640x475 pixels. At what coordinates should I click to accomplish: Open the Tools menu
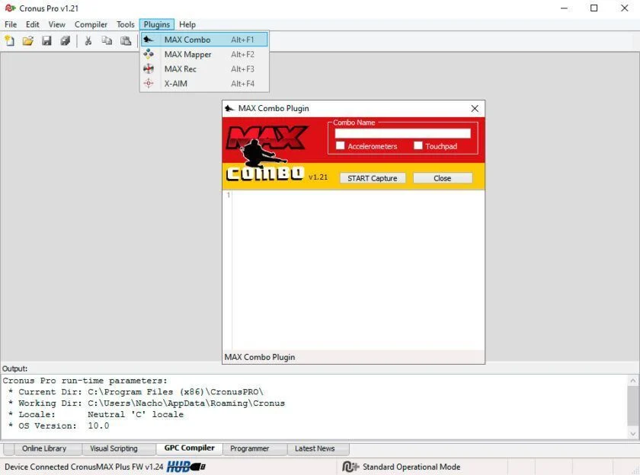125,24
